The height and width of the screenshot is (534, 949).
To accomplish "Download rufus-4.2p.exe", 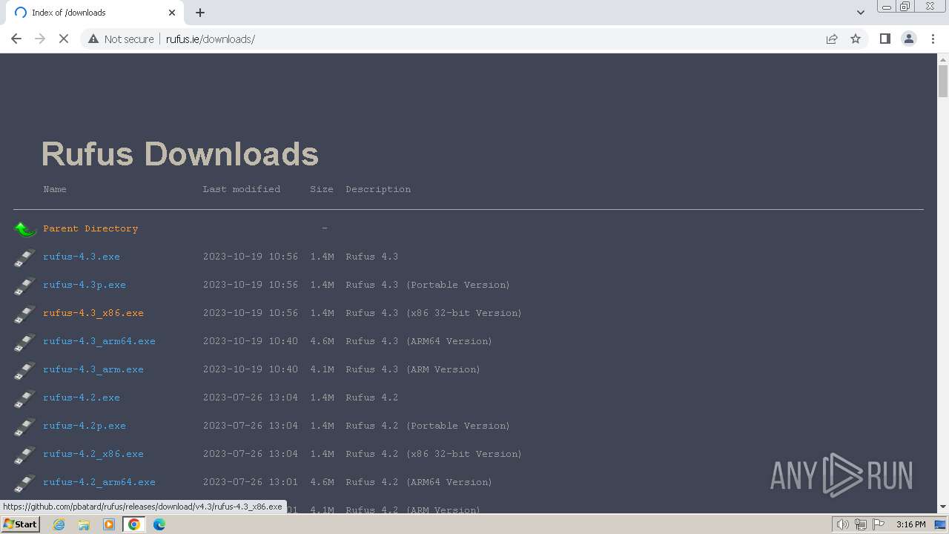I will coord(85,426).
